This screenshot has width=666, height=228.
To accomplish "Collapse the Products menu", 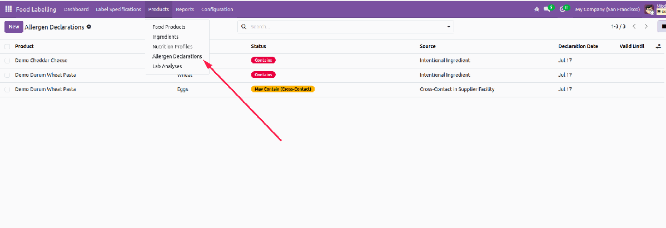I will [x=158, y=9].
